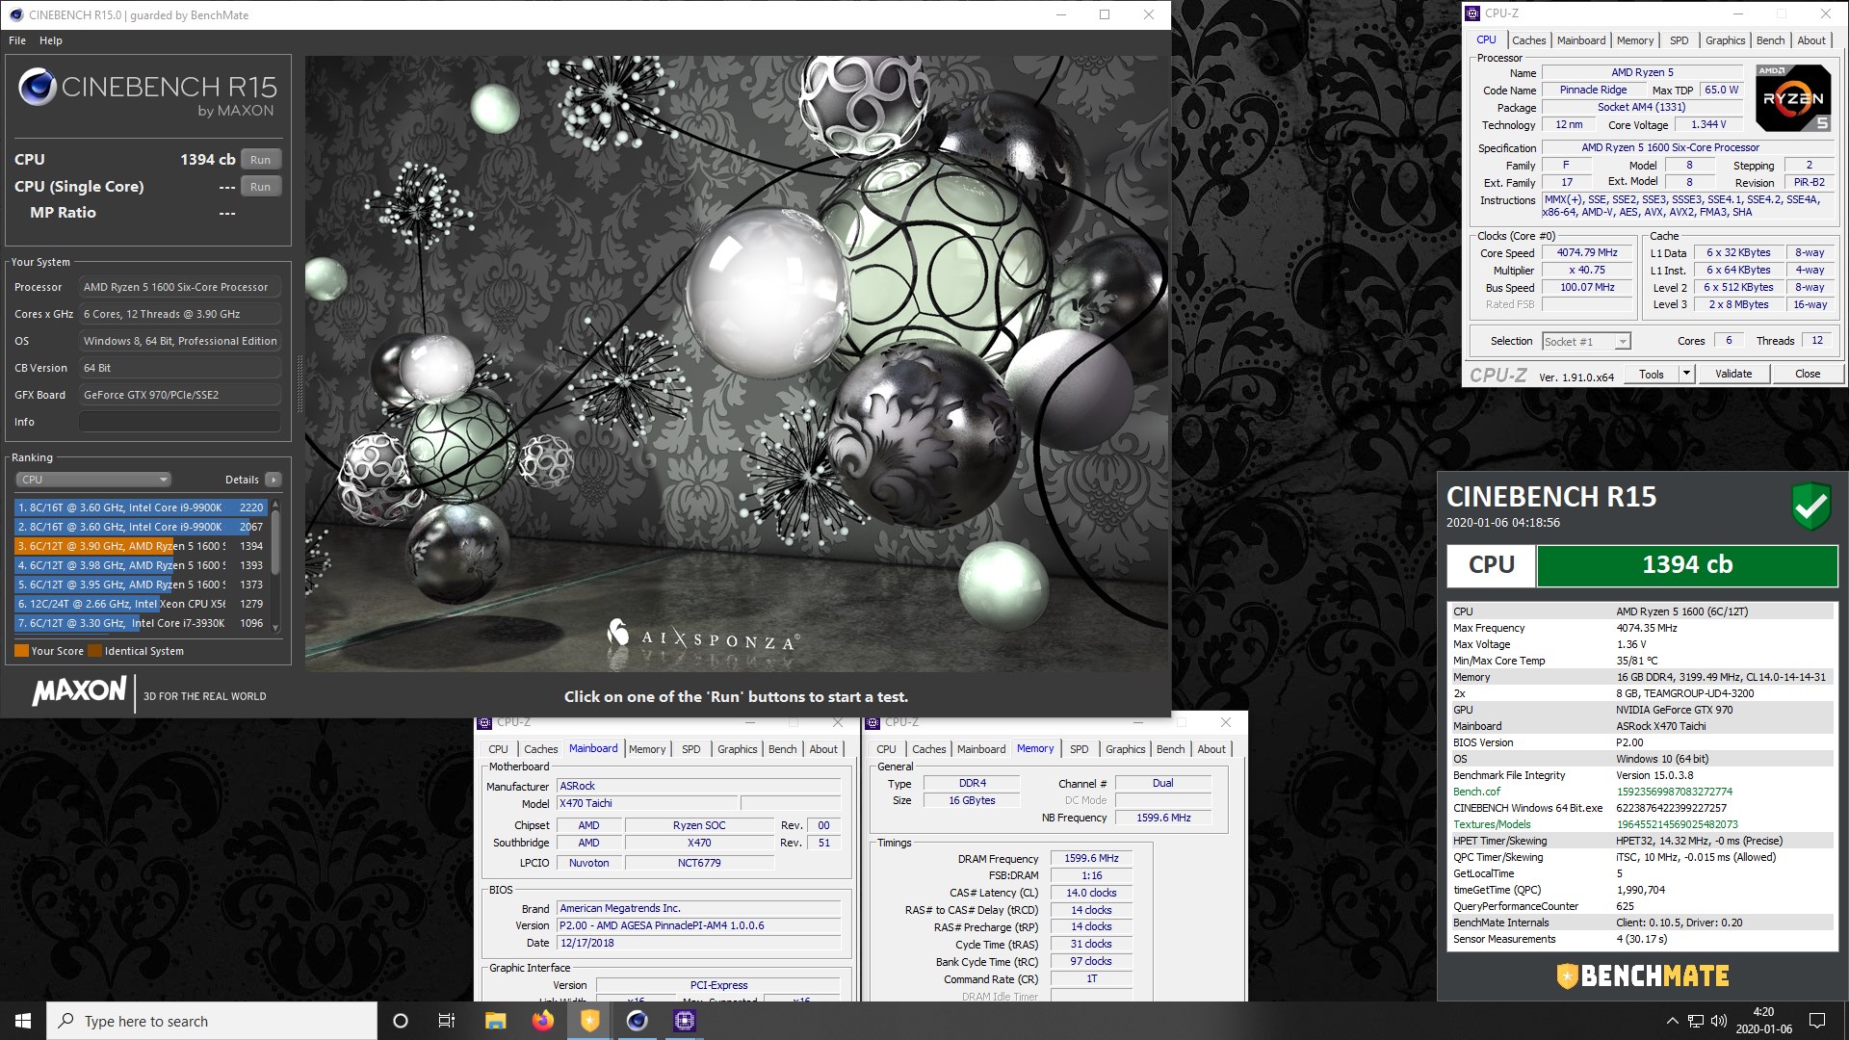1849x1040 pixels.
Task: Open the Textures/Models hash link
Action: 1677,824
